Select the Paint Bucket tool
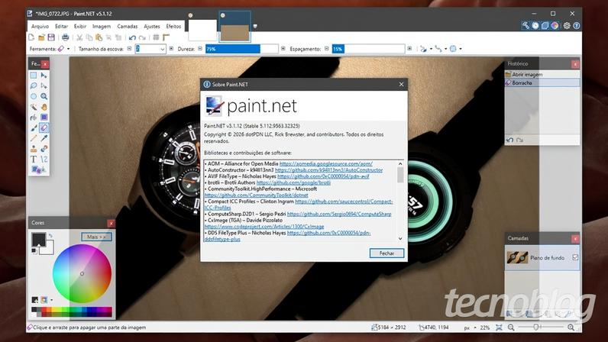The width and height of the screenshot is (608, 342). coord(34,117)
